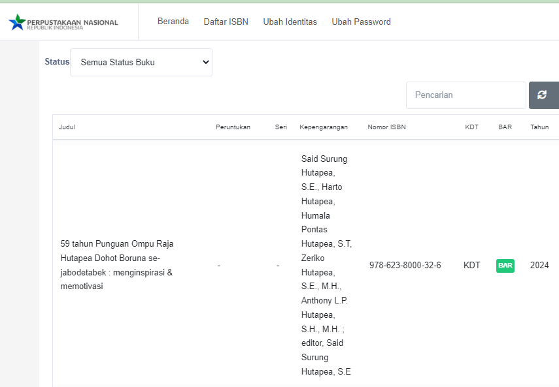Expand the Semua Status Buku dropdown
The width and height of the screenshot is (559, 387).
[x=141, y=63]
